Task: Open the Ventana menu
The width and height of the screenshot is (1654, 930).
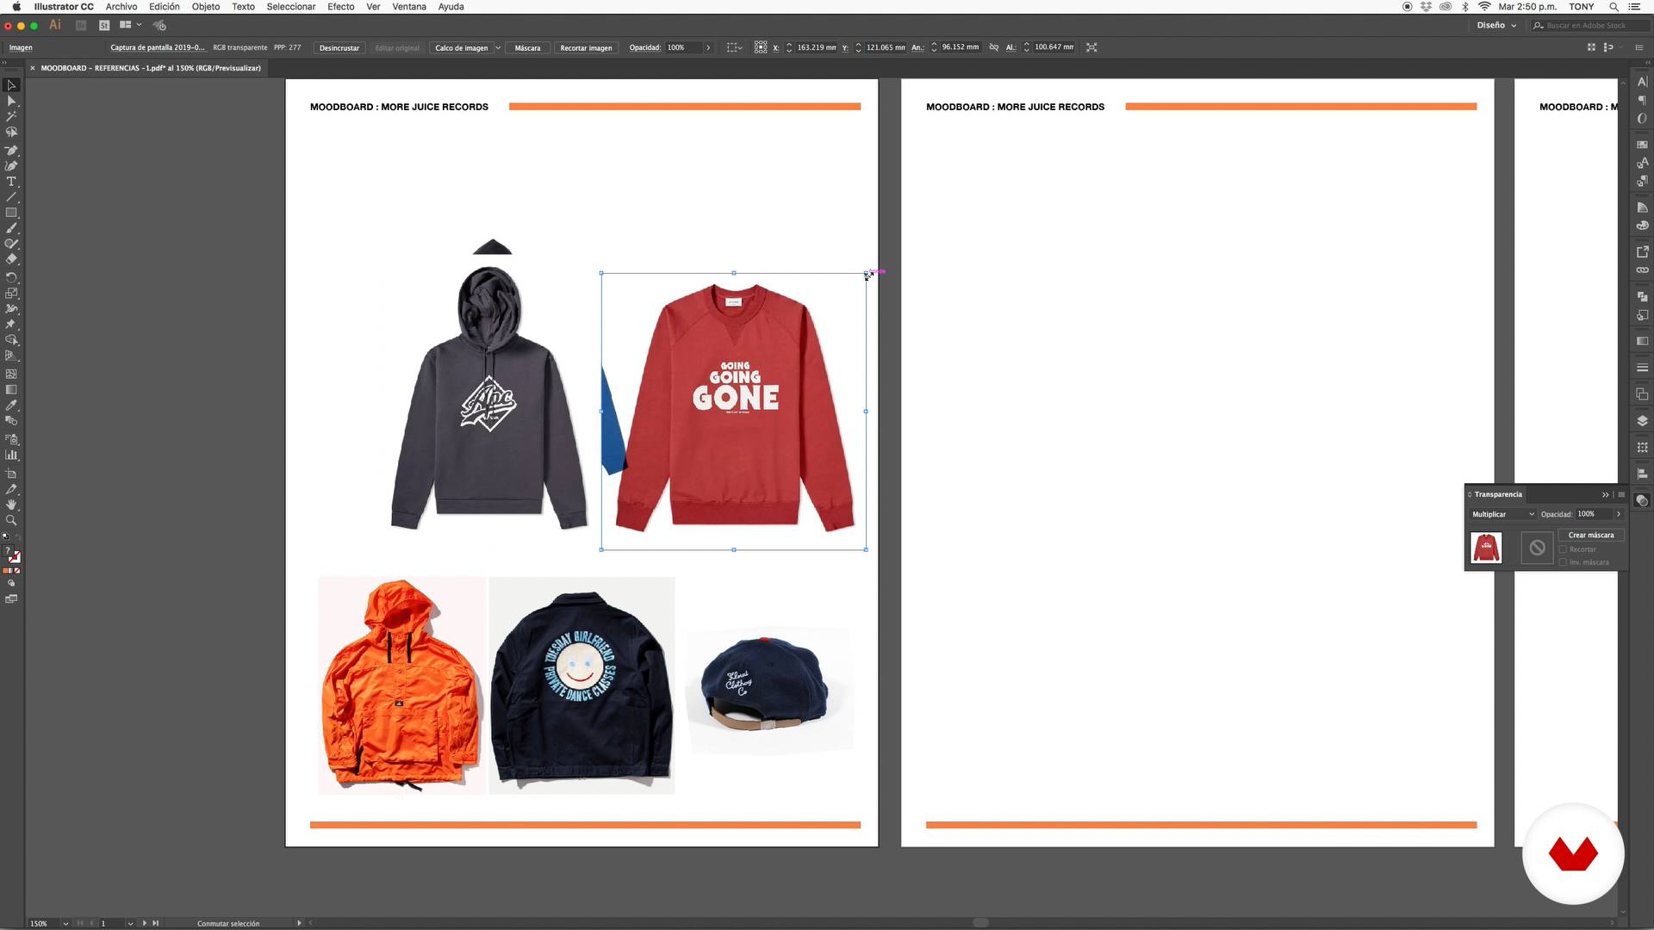Action: tap(408, 6)
